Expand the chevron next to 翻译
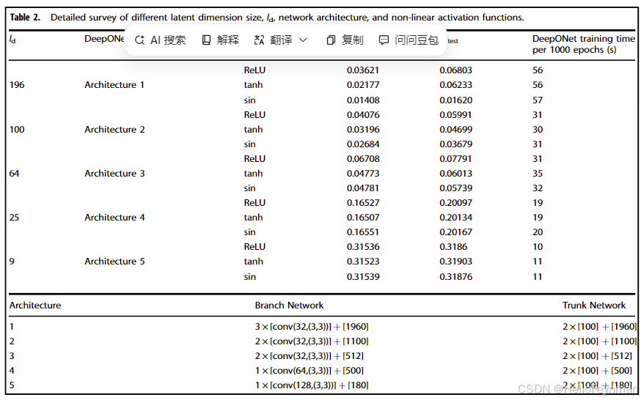 [303, 40]
